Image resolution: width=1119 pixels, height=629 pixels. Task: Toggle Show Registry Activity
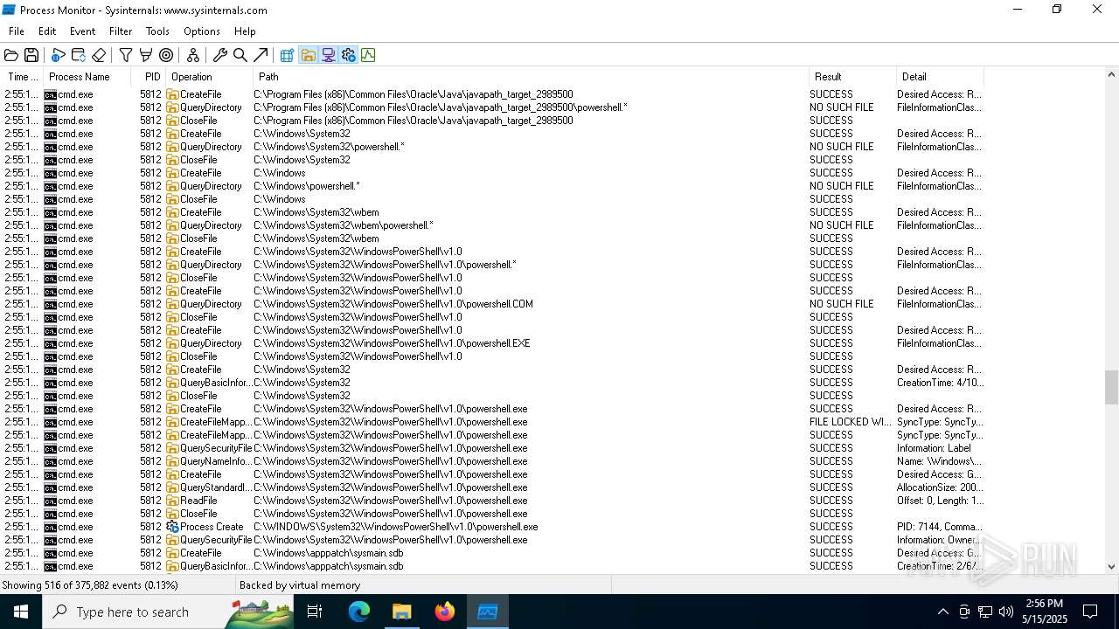(287, 55)
